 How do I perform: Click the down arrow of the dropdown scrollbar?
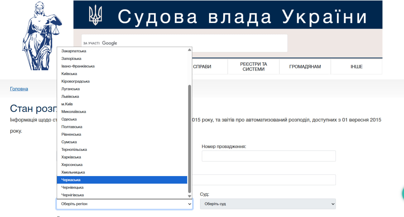[189, 196]
